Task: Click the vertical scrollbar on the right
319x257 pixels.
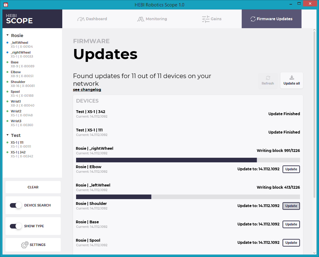Action: (x=314, y=123)
